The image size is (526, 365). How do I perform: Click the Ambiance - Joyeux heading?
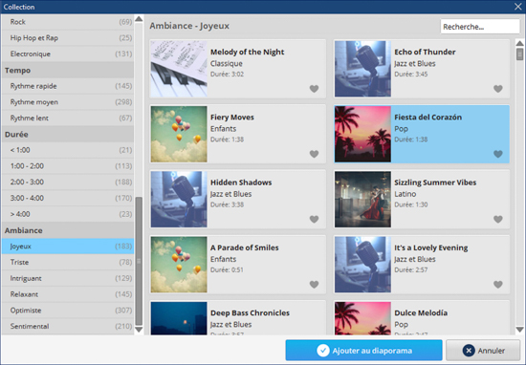[x=189, y=26]
